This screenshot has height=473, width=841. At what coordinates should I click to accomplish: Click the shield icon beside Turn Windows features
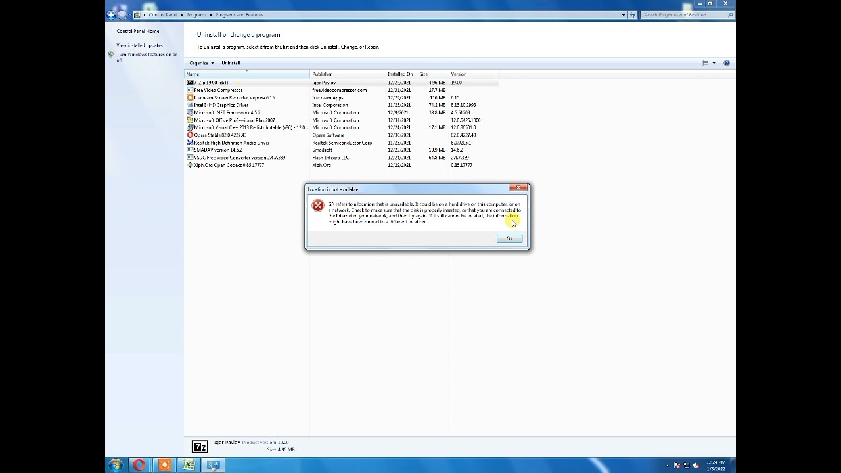click(110, 55)
